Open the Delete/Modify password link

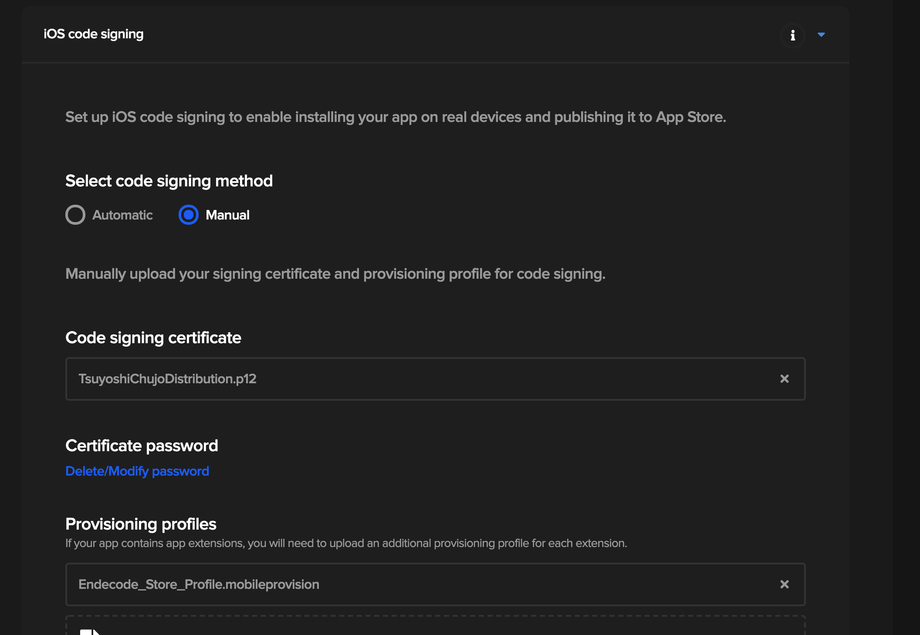click(137, 471)
